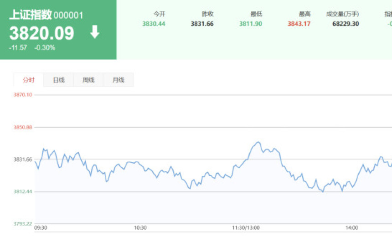Click the opening value 3830.44
This screenshot has height=237, width=392.
click(x=154, y=24)
